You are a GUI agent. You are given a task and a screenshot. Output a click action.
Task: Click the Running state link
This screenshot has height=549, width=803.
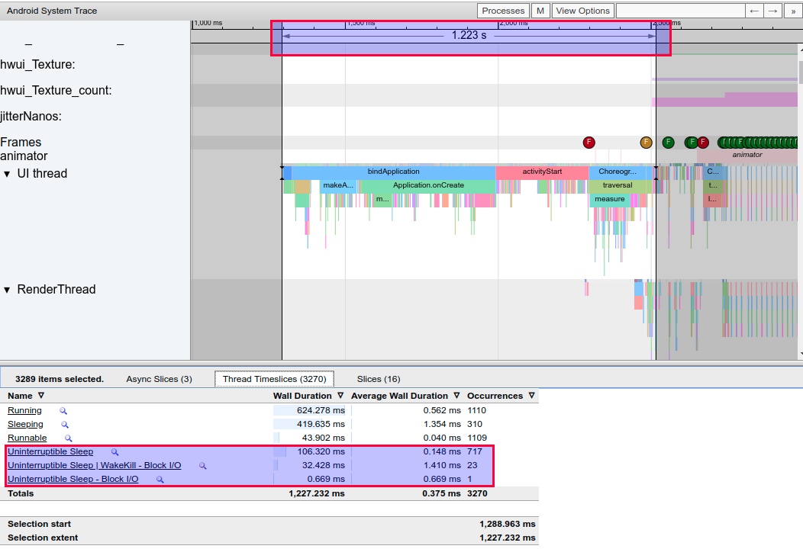24,411
